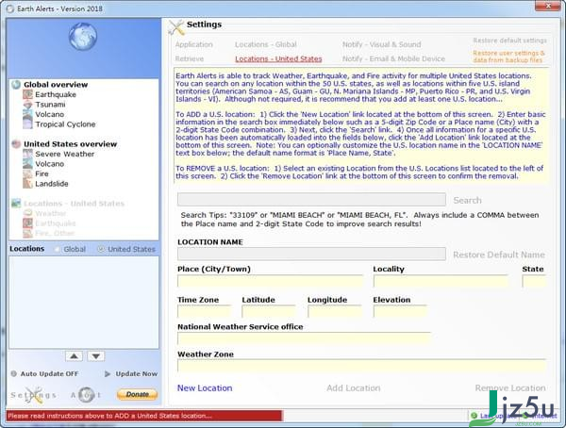Click the Last update status icon
This screenshot has width=566, height=428.
point(474,416)
